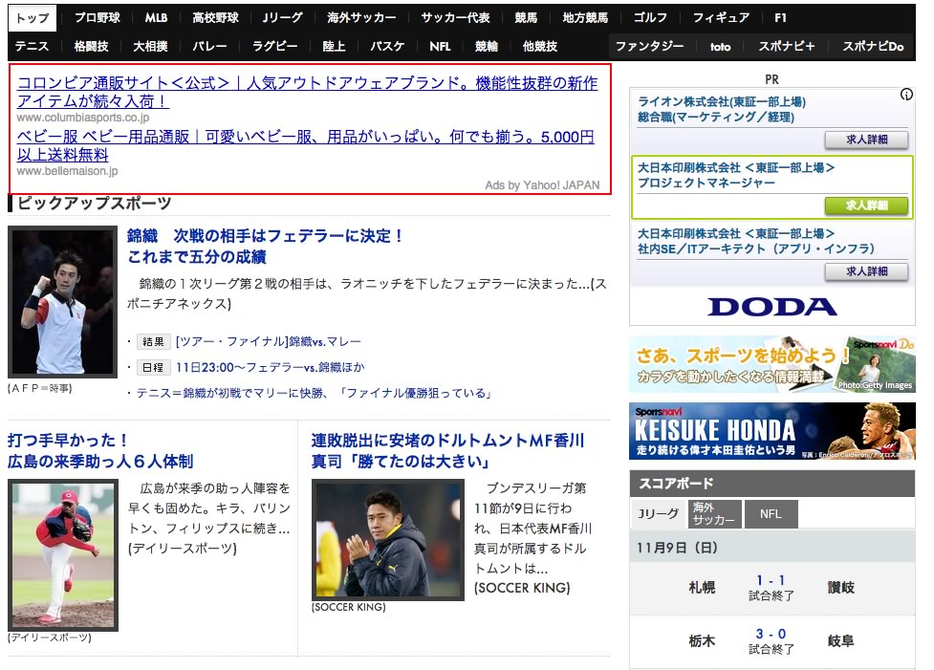Open さあ、スポーツを始めよう banner
Viewport: 934px width, 670px height.
[772, 364]
